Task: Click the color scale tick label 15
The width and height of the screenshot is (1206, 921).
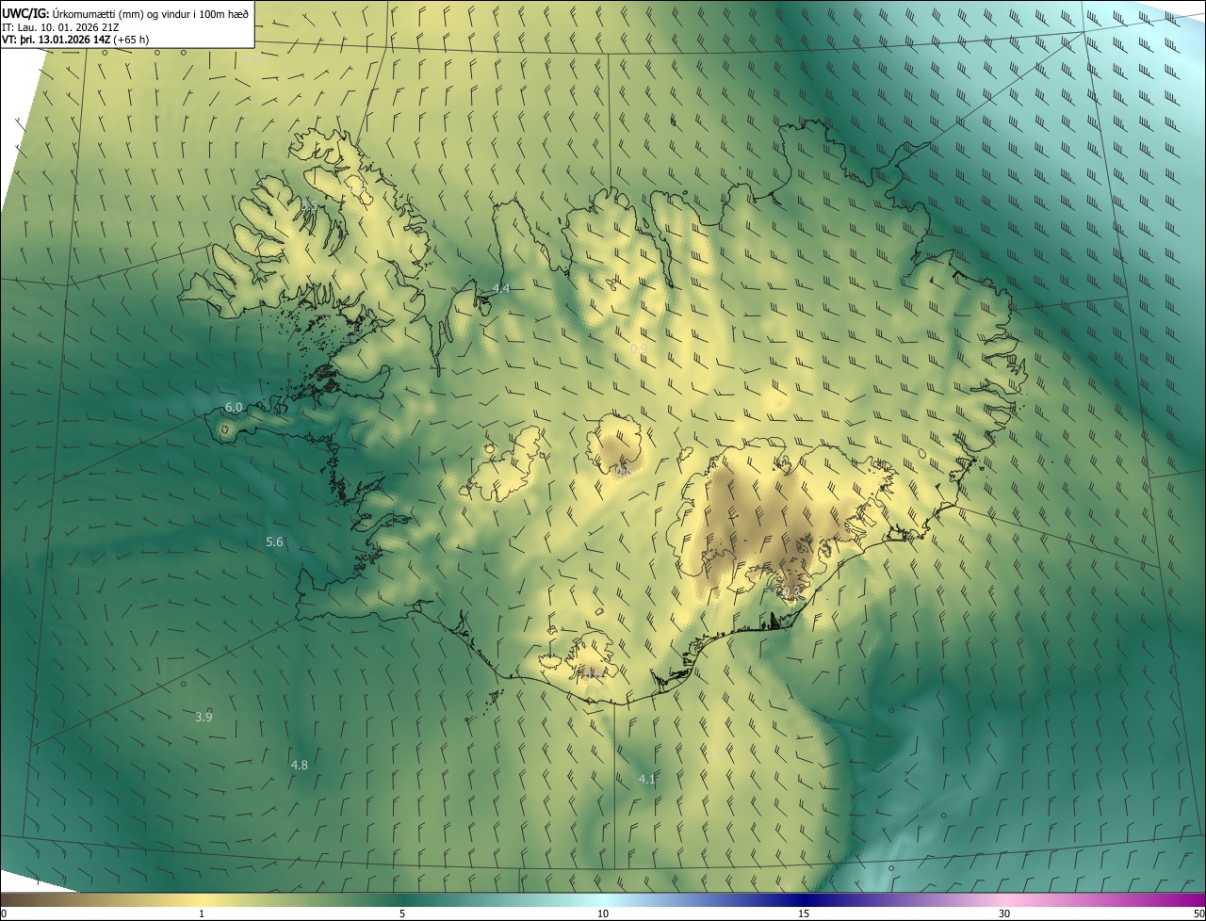Action: pyautogui.click(x=804, y=913)
